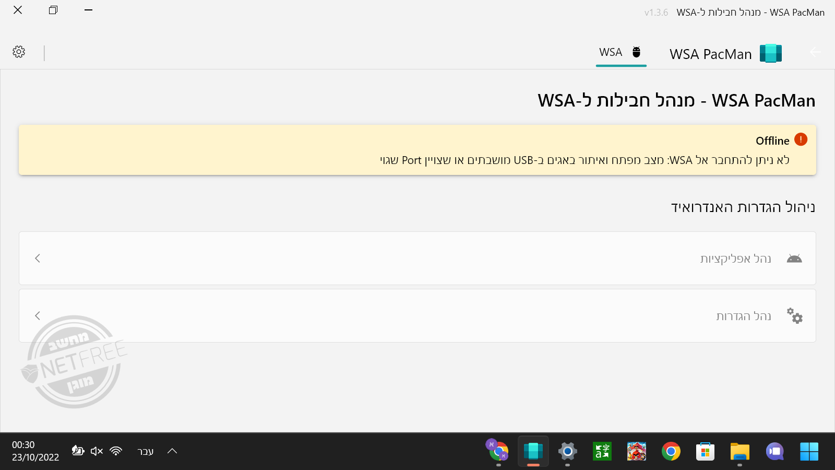
Task: Expand the chevron on the נהל אפליקציות row
Action: [38, 258]
